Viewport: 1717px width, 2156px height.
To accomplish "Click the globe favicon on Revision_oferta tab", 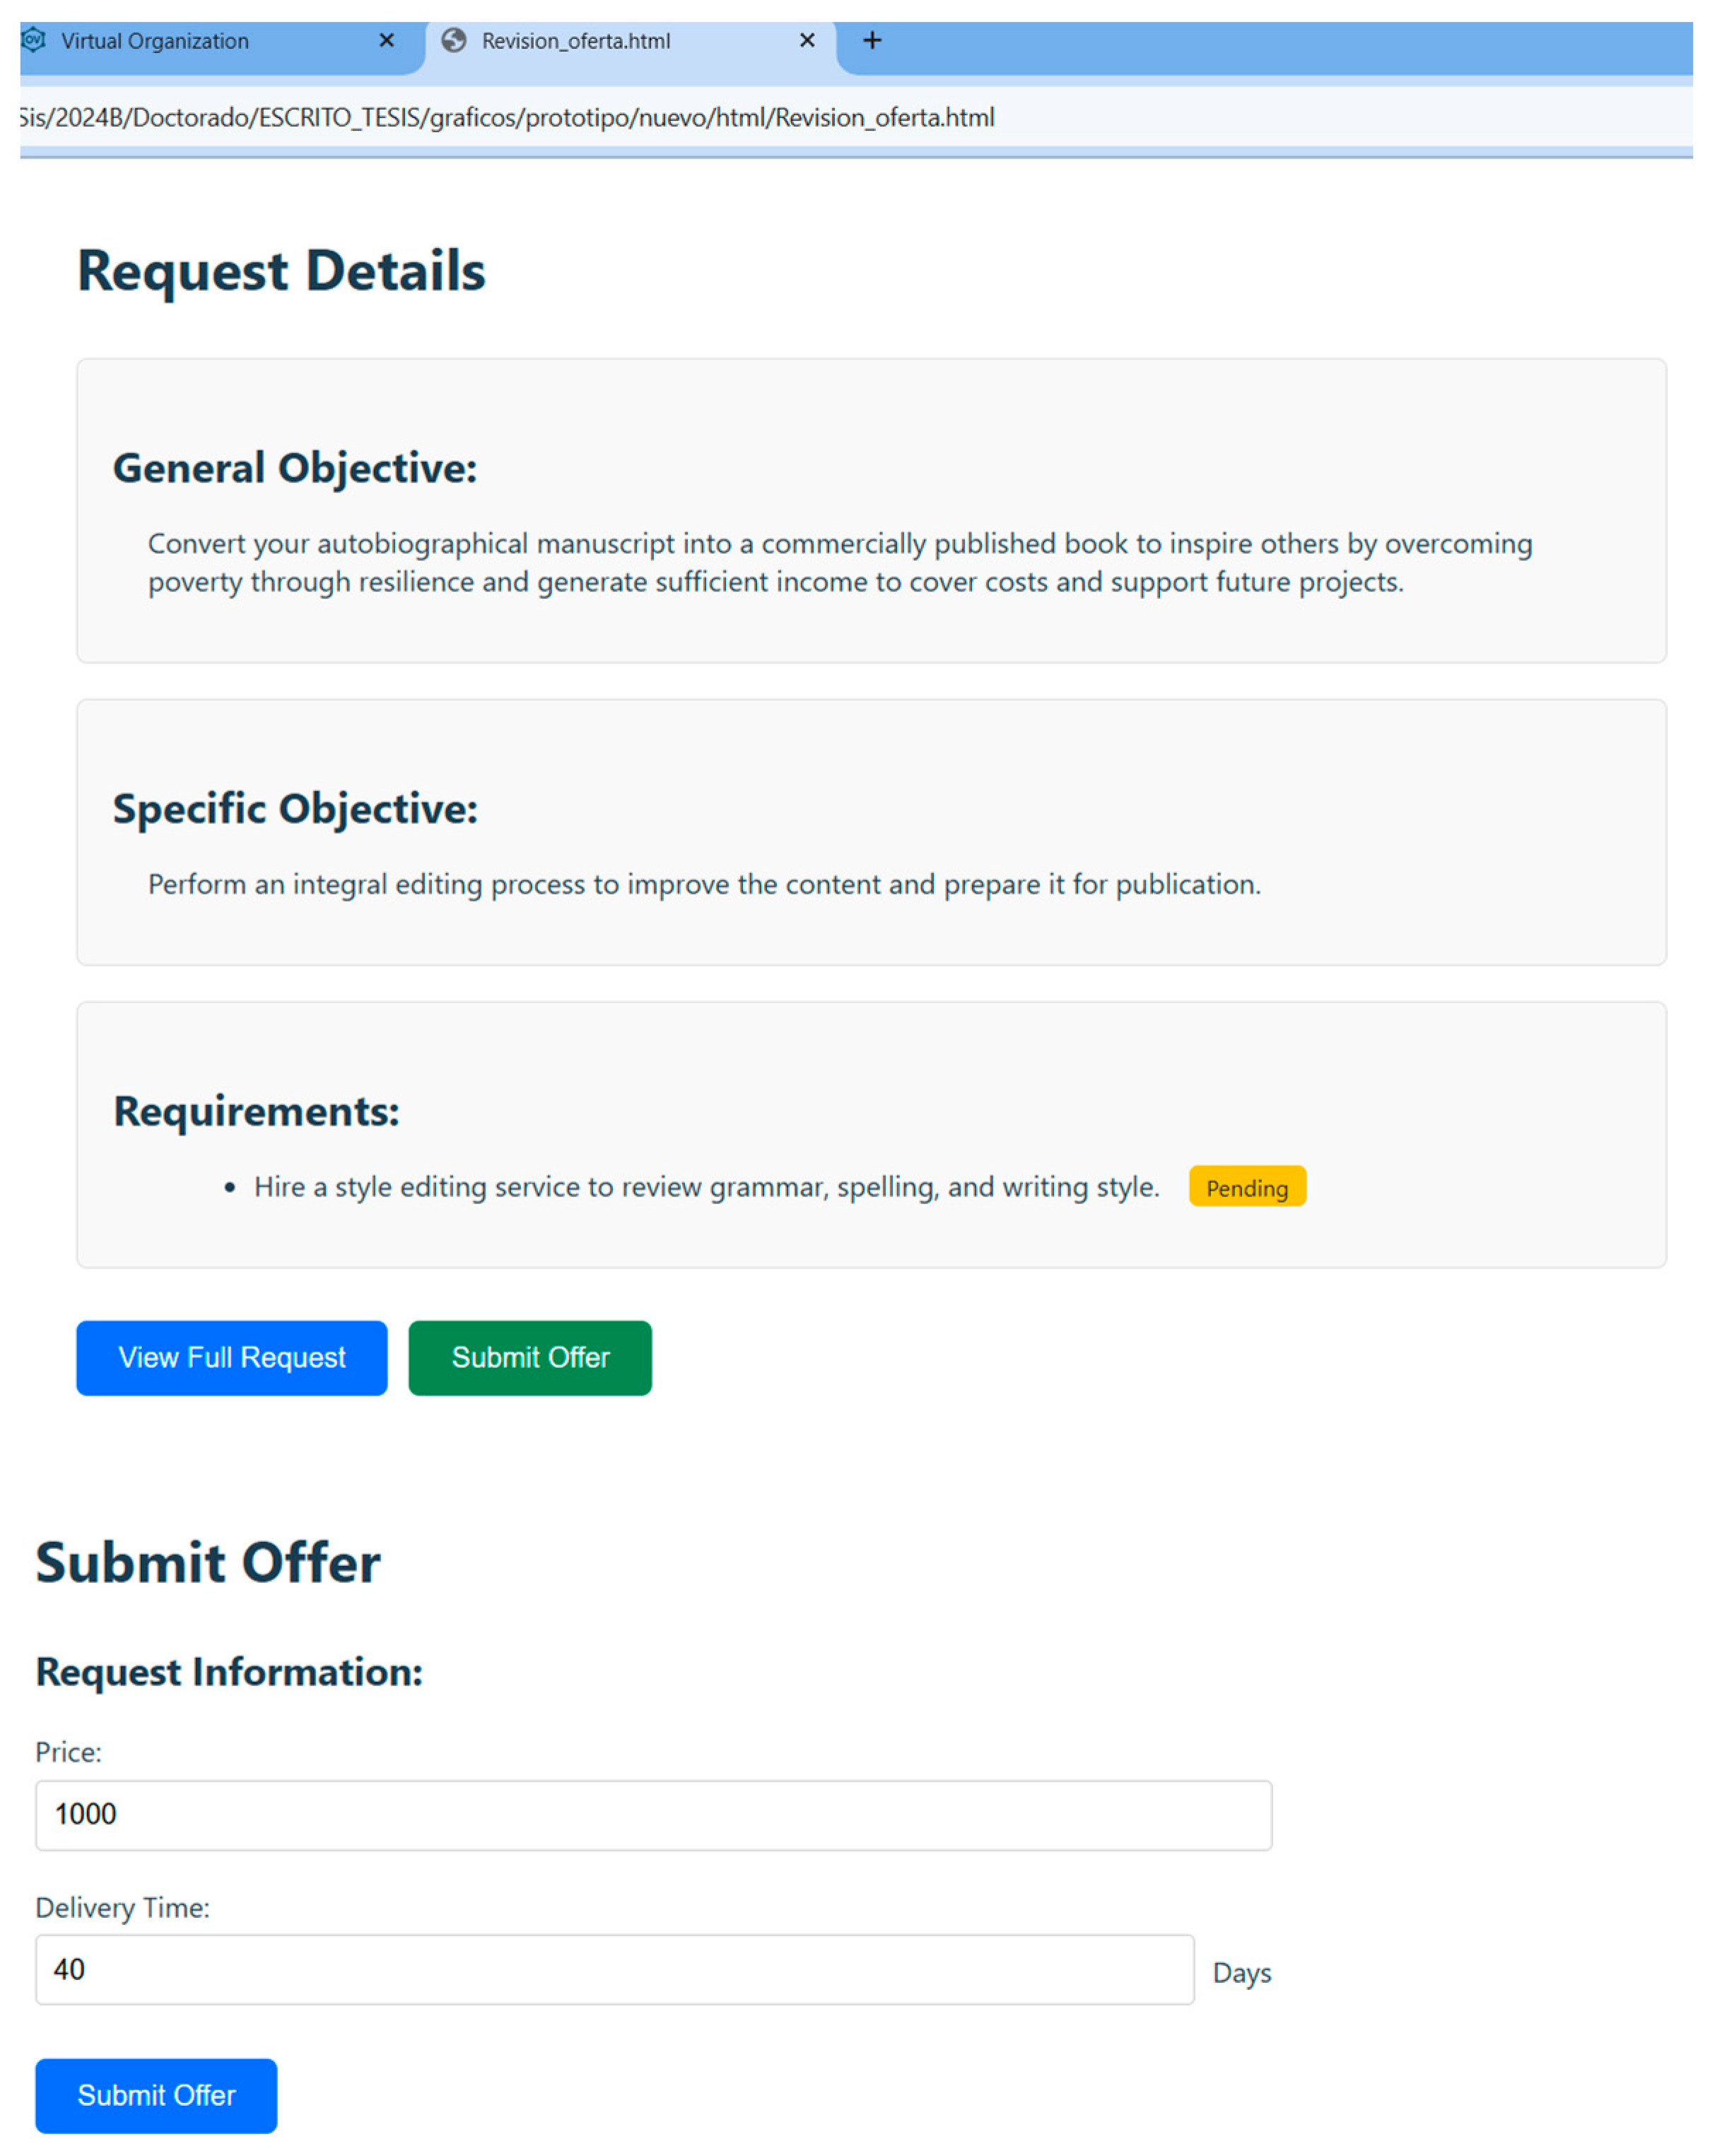I will tap(453, 40).
